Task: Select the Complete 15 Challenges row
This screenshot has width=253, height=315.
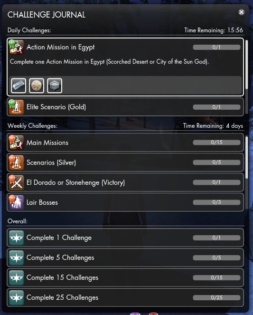Action: (125, 277)
